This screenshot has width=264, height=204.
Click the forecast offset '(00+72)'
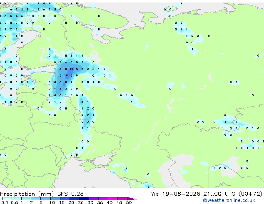(250, 194)
